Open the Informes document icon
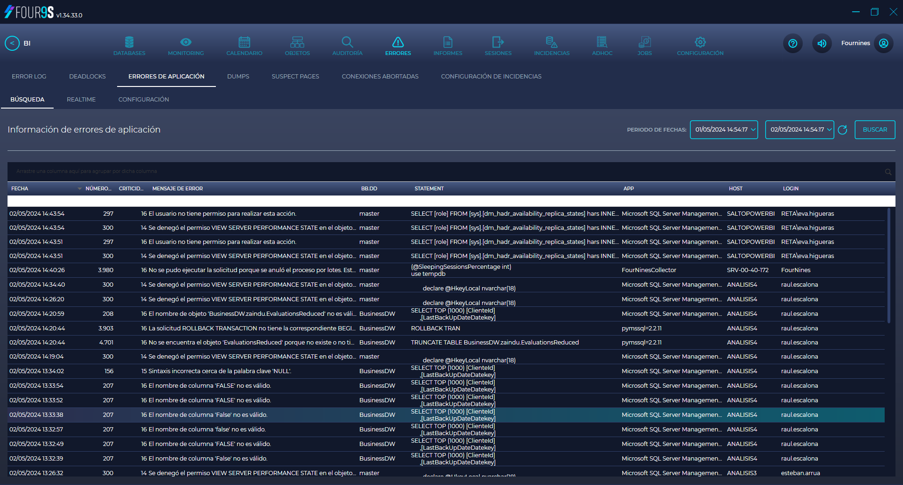The image size is (903, 485). pos(448,42)
